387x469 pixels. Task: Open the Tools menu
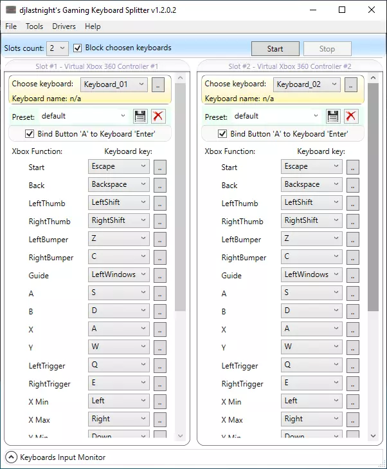tap(34, 26)
